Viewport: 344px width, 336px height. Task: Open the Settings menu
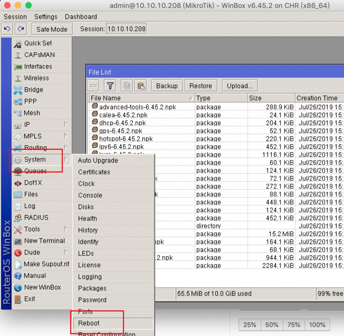[46, 17]
